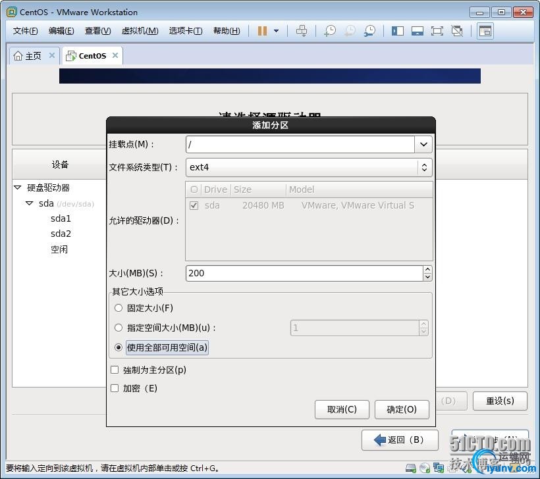The height and width of the screenshot is (479, 540).
Task: Click the 重设(s) reset button
Action: (500, 401)
